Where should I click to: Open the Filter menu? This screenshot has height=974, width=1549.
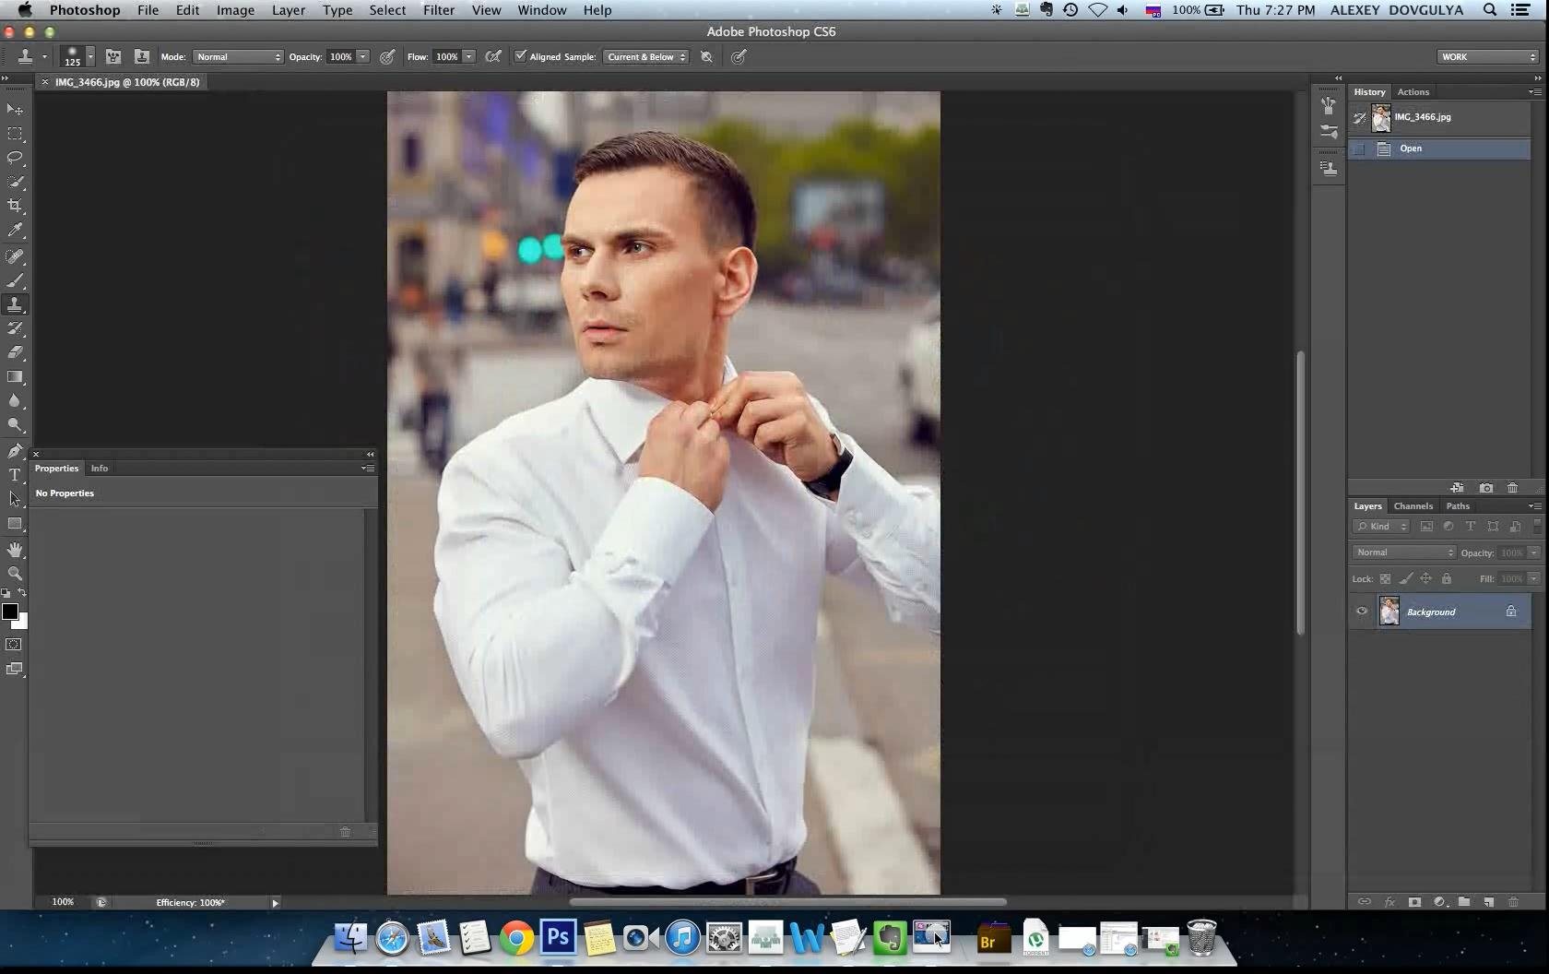438,10
